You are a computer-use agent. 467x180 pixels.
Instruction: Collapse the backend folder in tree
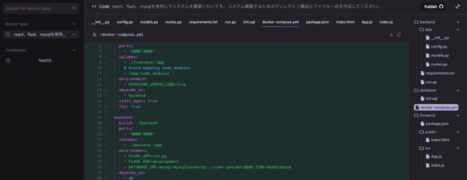[x=458, y=22]
